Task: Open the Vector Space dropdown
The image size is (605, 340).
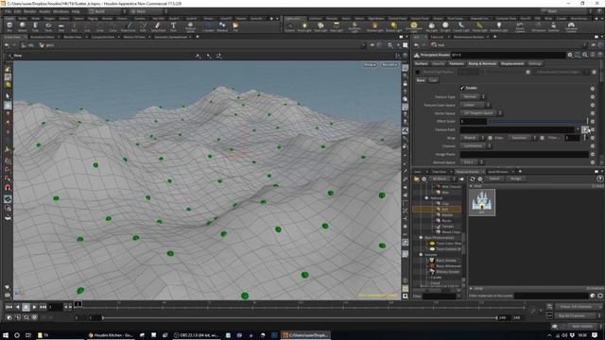Action: (x=481, y=113)
